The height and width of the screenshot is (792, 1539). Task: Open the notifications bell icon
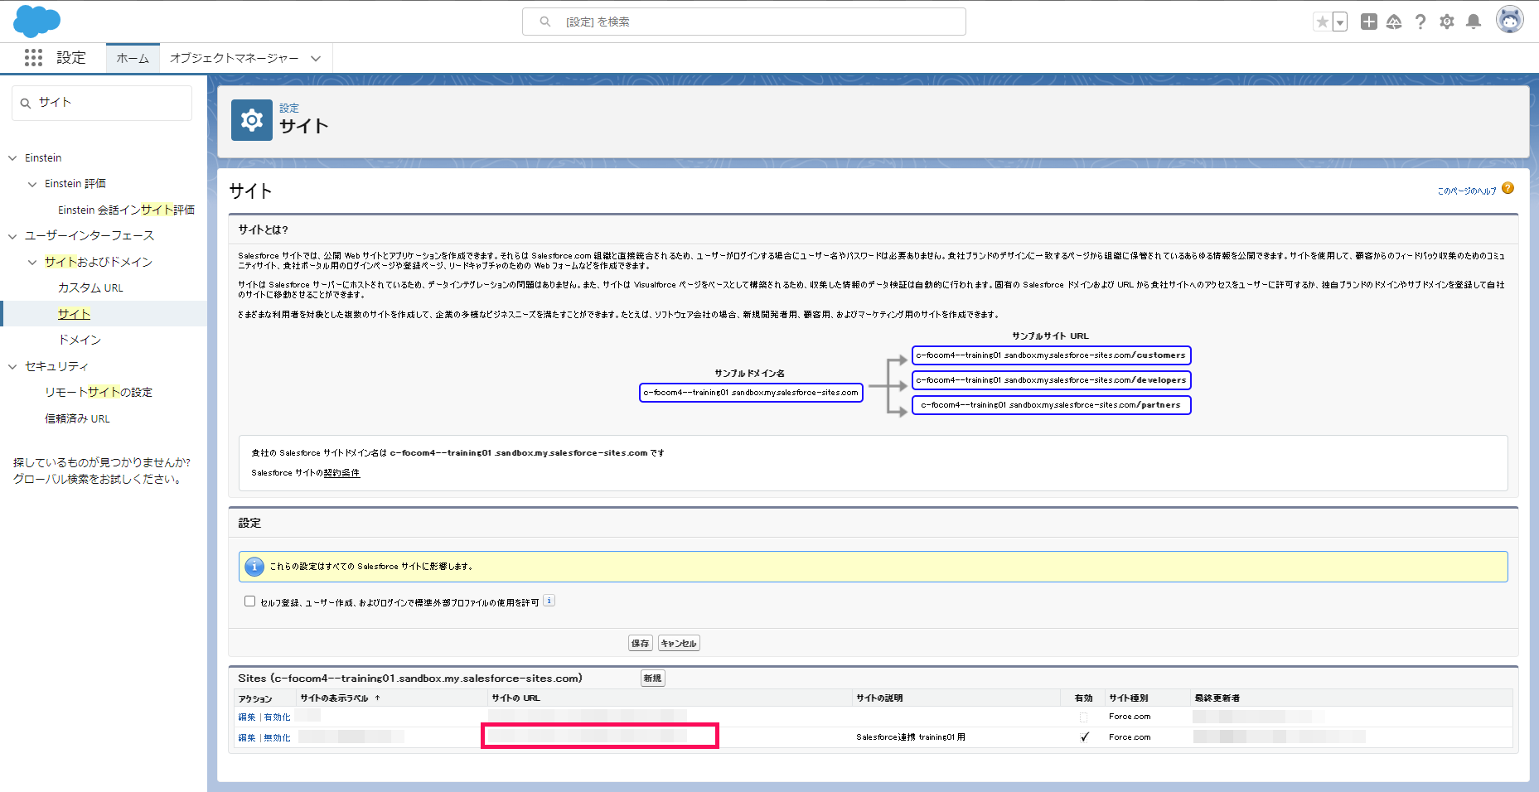click(1474, 22)
